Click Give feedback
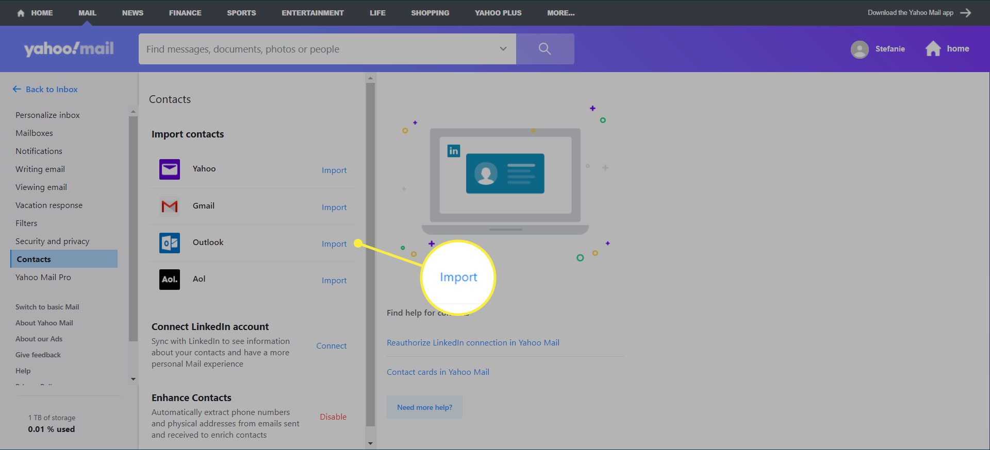This screenshot has height=450, width=990. click(38, 355)
